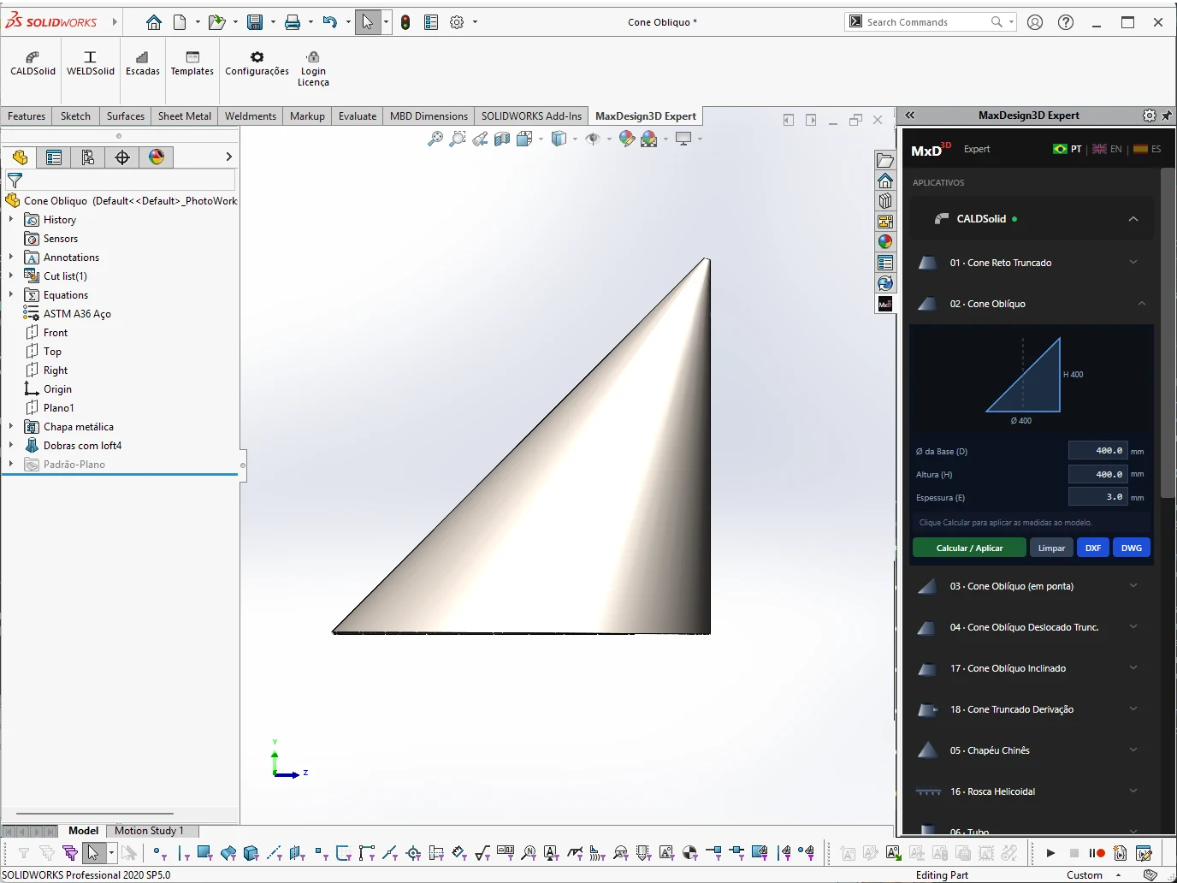Collapse the CALDSolid section chevron
Viewport: 1177px width, 883px height.
[1133, 219]
